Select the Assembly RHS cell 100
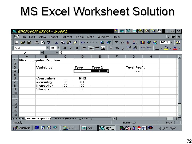Screen dimensions: 192x144 point(82,82)
